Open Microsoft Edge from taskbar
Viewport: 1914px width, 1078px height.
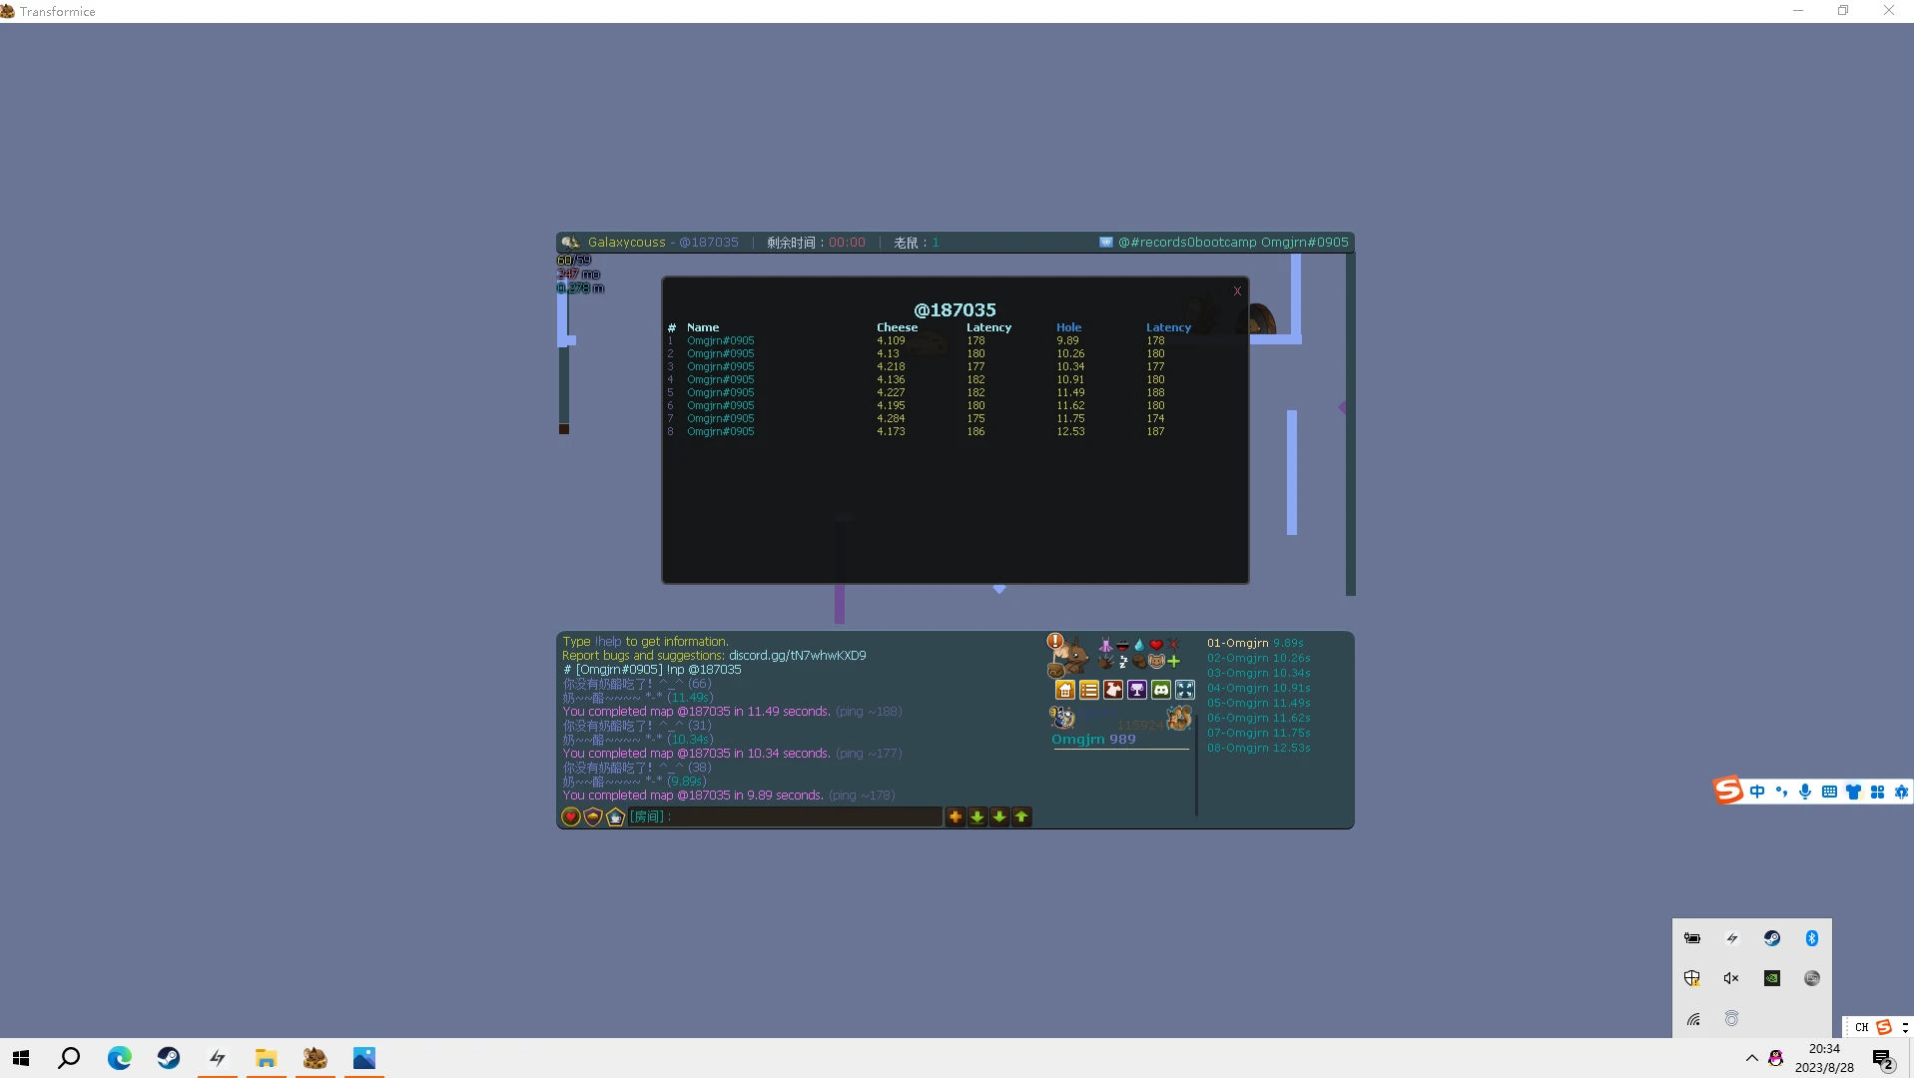tap(120, 1058)
